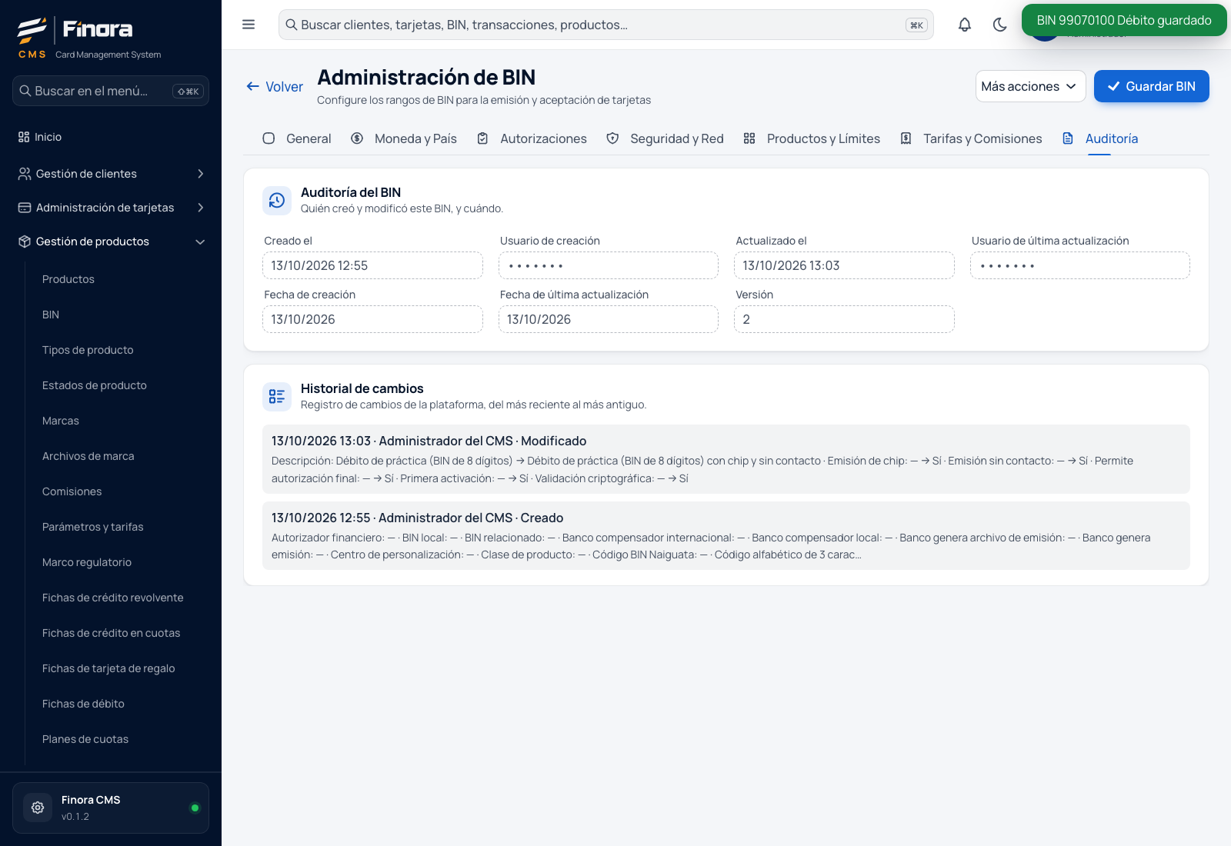This screenshot has height=846, width=1231.
Task: Open Fichas de débito item
Action: (x=83, y=704)
